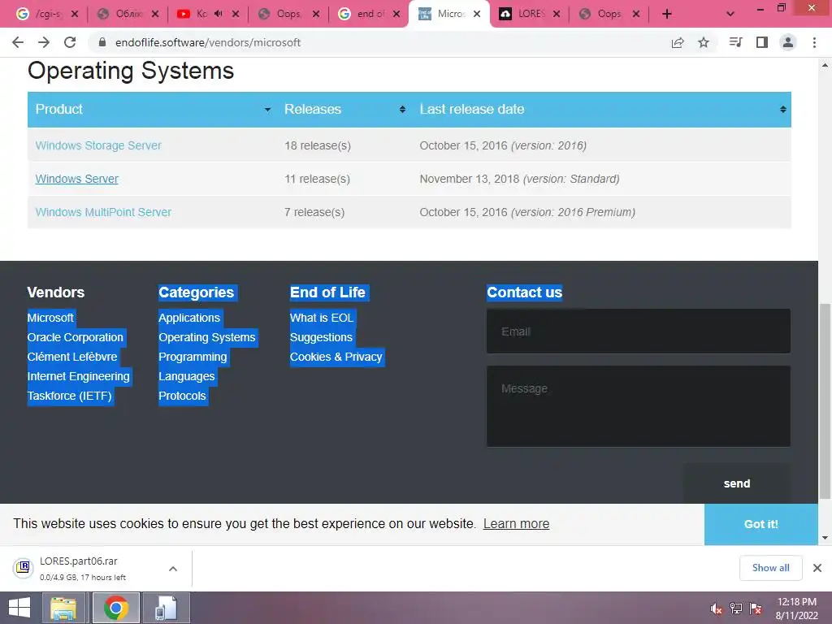This screenshot has height=624, width=832.
Task: Click the '11 release(s)' cell
Action: click(x=318, y=179)
